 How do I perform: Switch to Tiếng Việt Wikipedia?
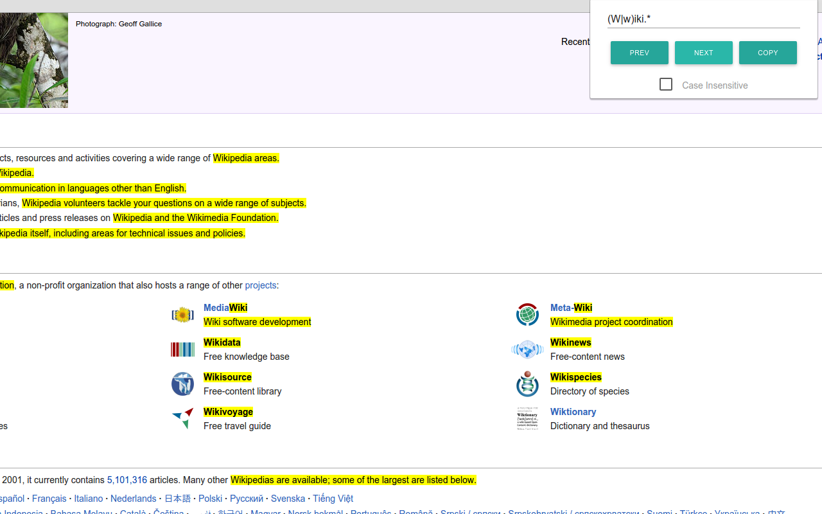pyautogui.click(x=333, y=499)
